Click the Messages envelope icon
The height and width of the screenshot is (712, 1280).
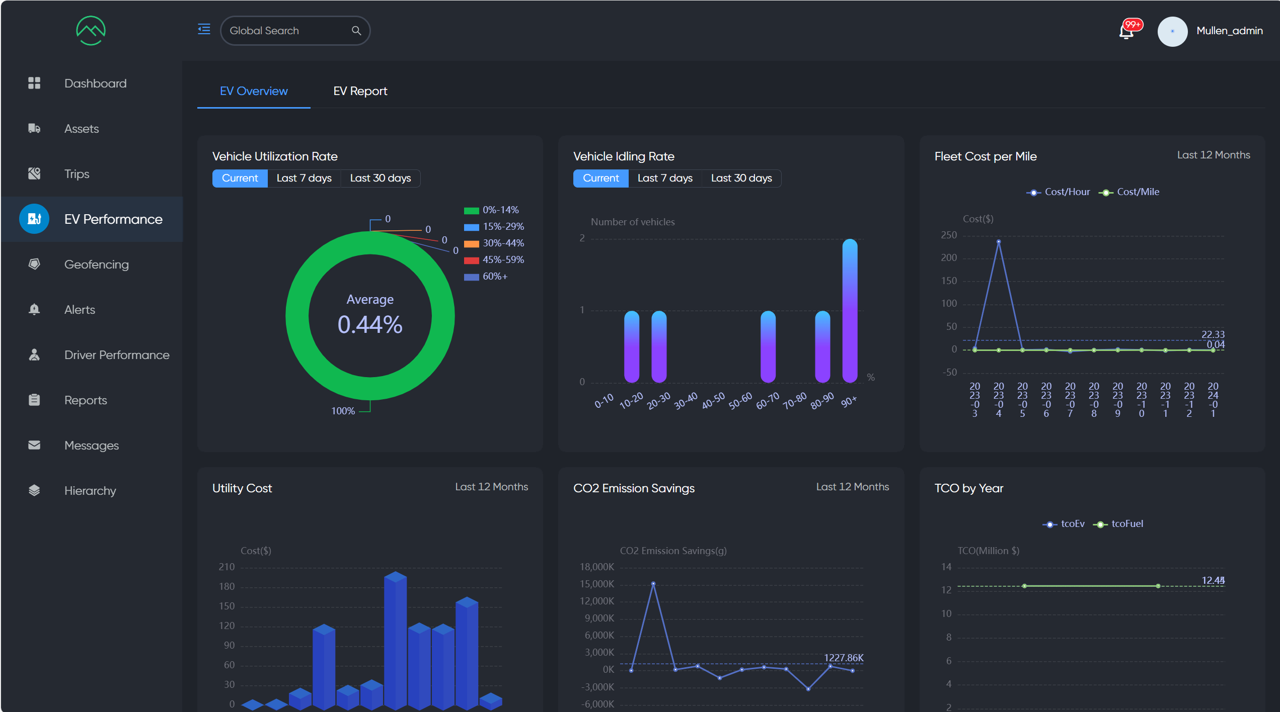tap(34, 445)
